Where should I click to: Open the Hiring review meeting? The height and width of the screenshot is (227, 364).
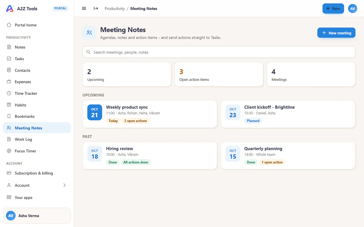pos(150,156)
